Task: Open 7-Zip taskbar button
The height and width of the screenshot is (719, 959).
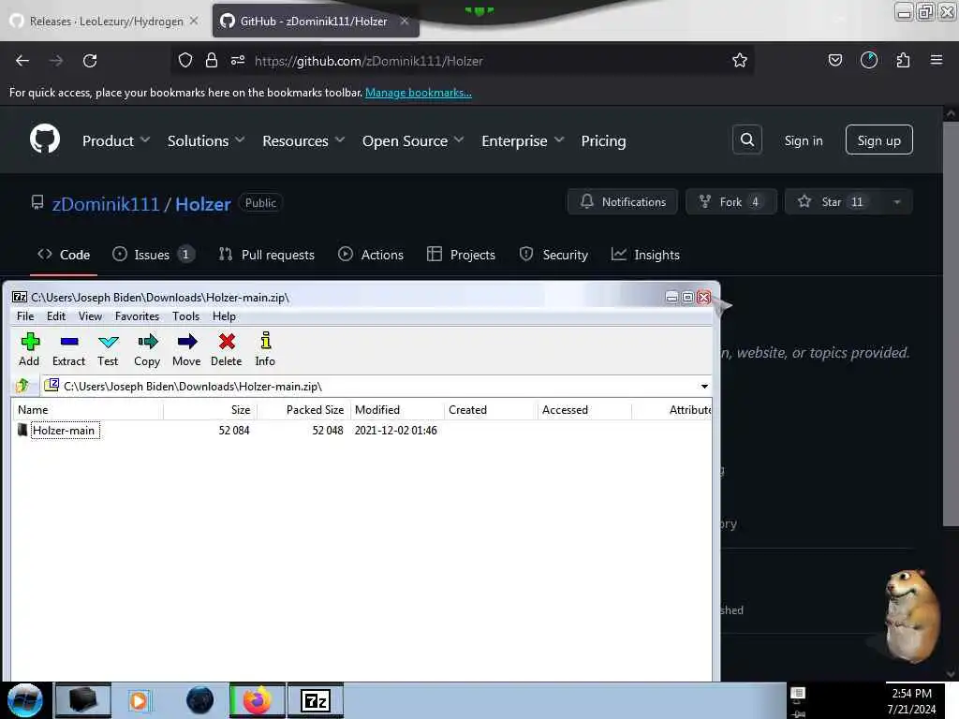Action: coord(316,700)
